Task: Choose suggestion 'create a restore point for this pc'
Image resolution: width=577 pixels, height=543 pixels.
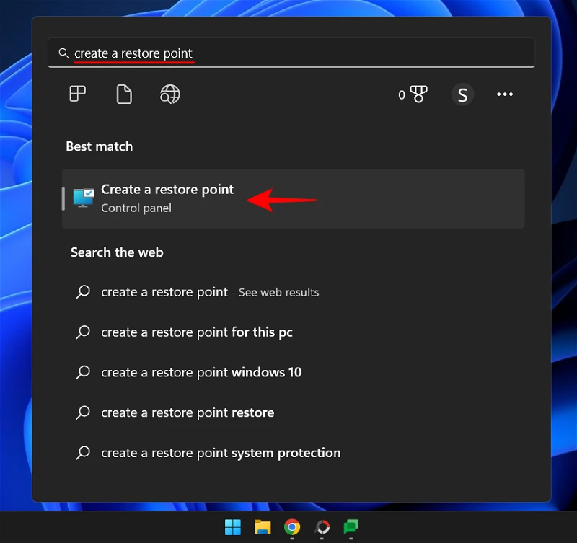Action: (196, 332)
